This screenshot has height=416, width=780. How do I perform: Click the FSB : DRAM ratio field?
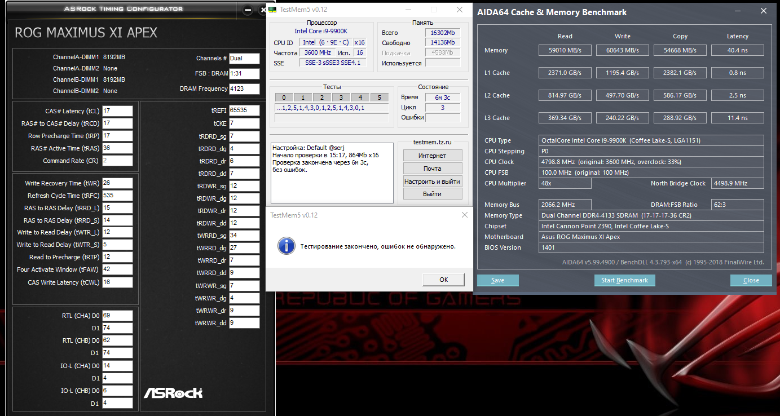[244, 74]
